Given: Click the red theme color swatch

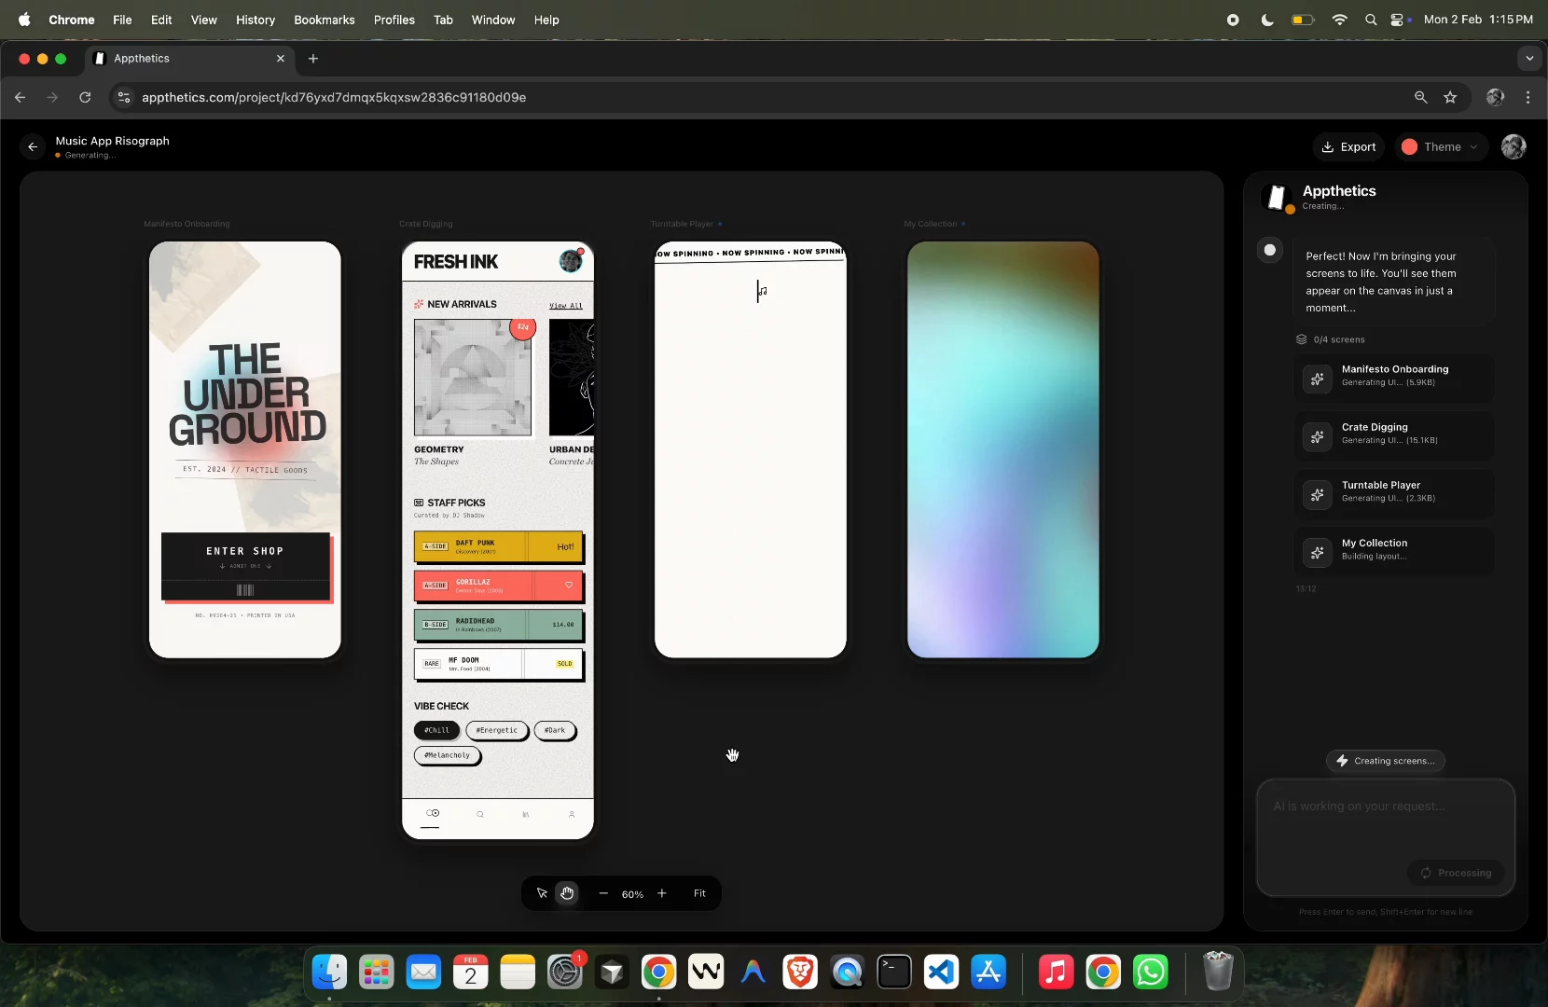Looking at the screenshot, I should pos(1410,146).
